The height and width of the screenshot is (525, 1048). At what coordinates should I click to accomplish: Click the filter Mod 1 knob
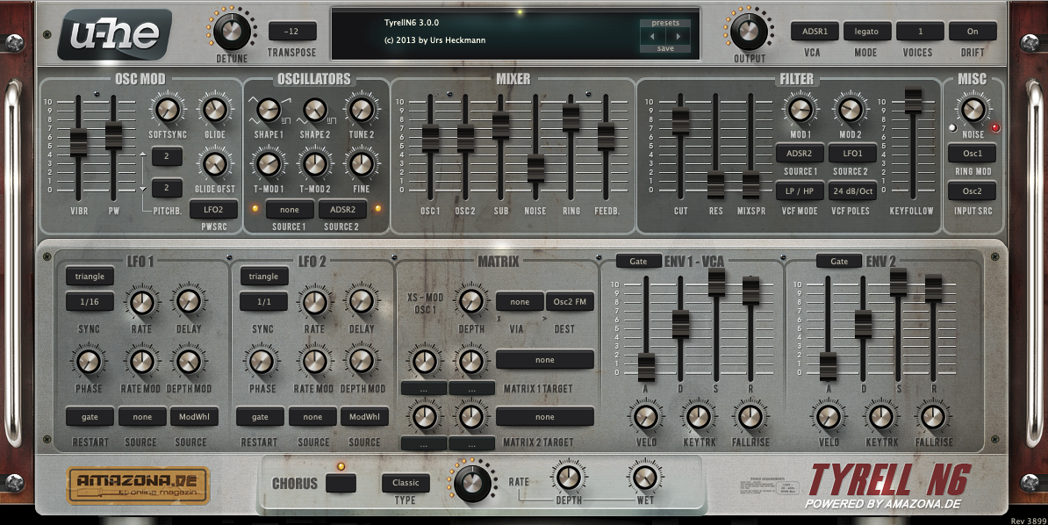pos(800,109)
